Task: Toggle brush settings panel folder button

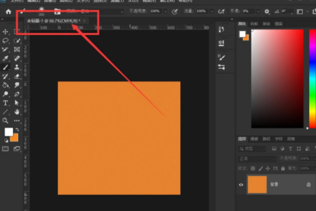Action: (57, 11)
